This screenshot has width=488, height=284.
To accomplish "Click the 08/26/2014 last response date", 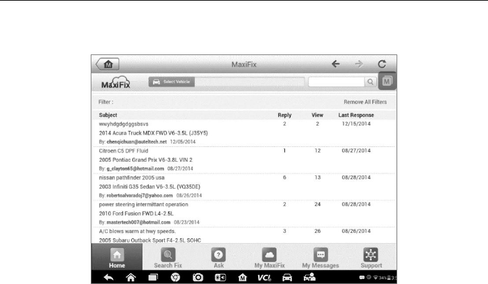I will 356,231.
